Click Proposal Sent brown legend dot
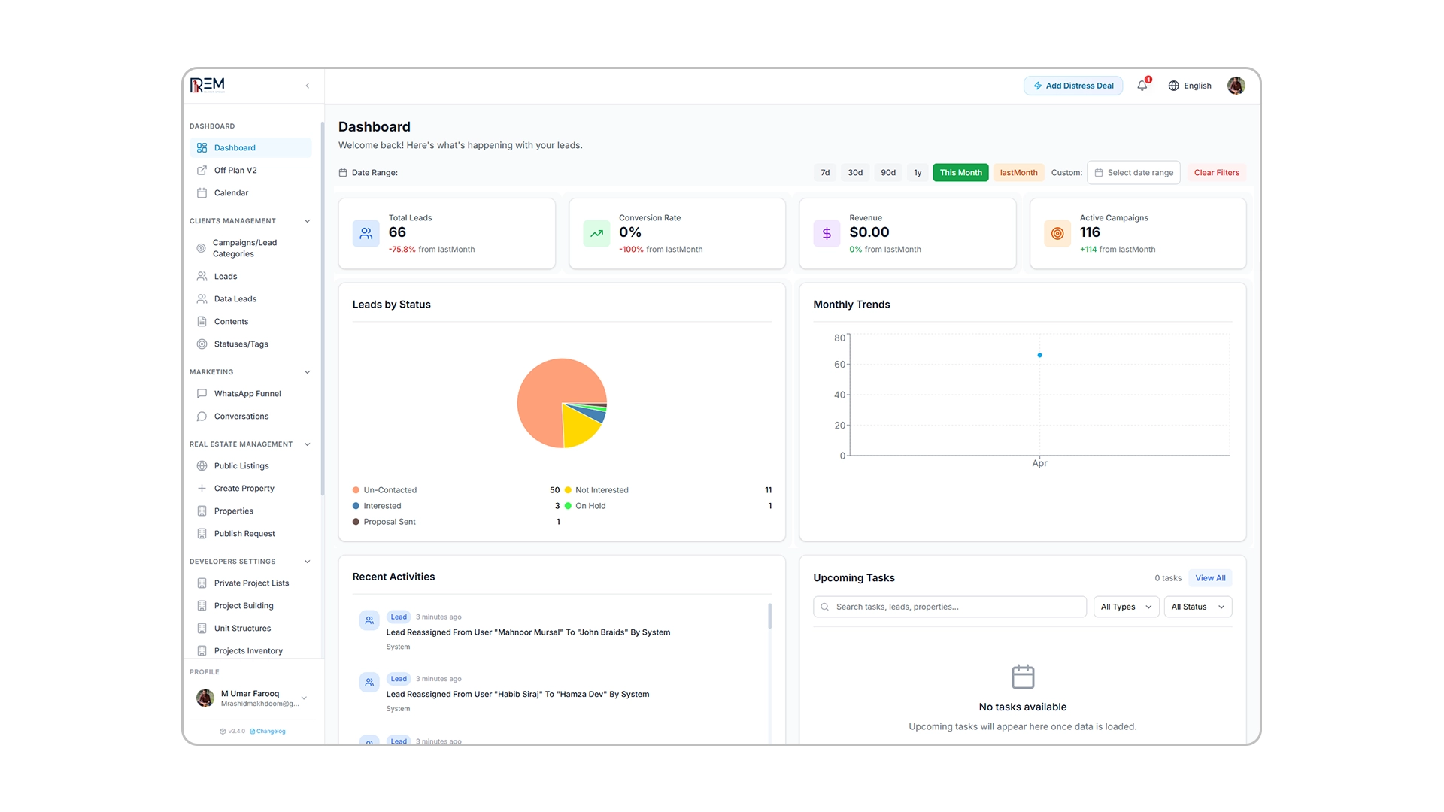This screenshot has height=812, width=1444. point(356,522)
